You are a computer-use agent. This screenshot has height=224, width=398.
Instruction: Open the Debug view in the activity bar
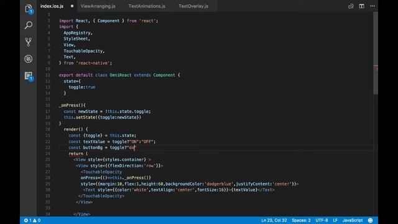pyautogui.click(x=29, y=58)
